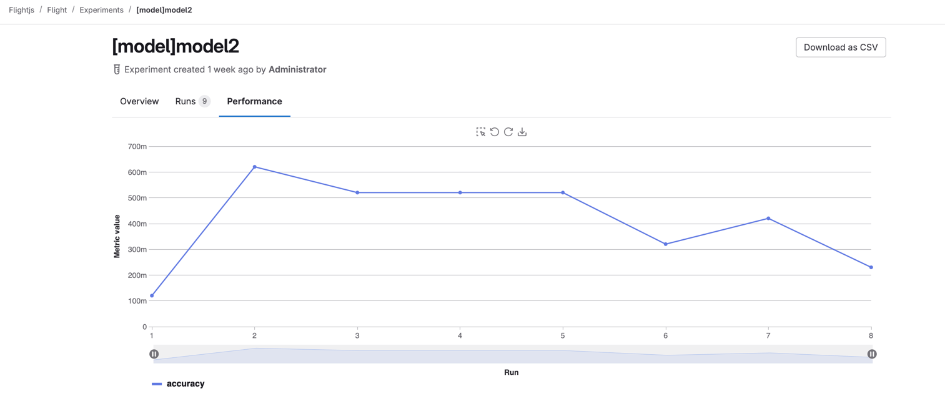The width and height of the screenshot is (945, 406).
Task: Save the chart as an image
Action: (x=522, y=132)
